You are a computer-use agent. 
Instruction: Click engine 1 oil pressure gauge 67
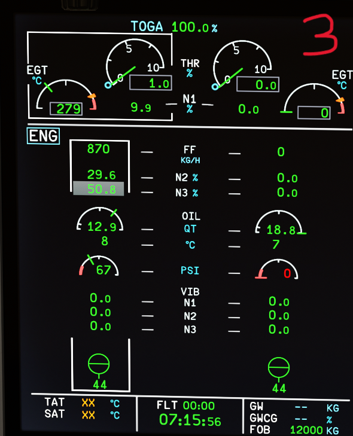click(x=99, y=266)
